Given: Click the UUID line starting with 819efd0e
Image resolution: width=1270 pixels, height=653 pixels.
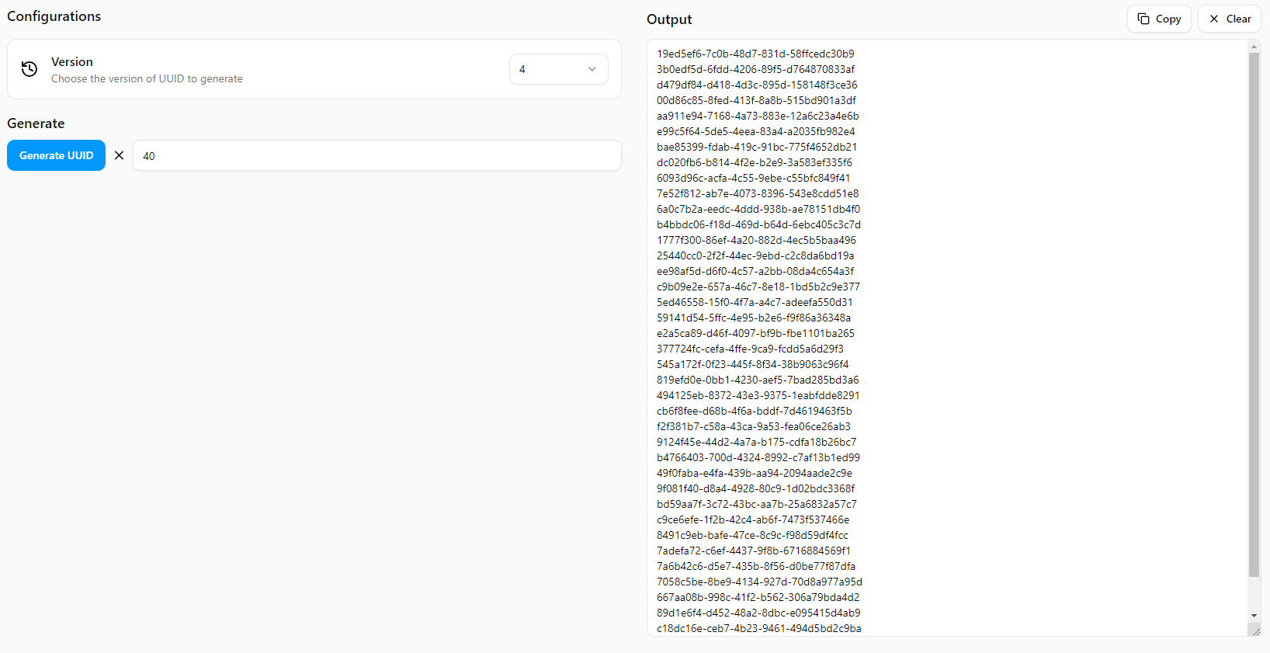Looking at the screenshot, I should click(x=757, y=380).
